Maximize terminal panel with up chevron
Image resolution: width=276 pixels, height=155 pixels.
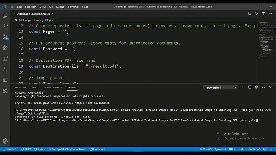pos(263,87)
